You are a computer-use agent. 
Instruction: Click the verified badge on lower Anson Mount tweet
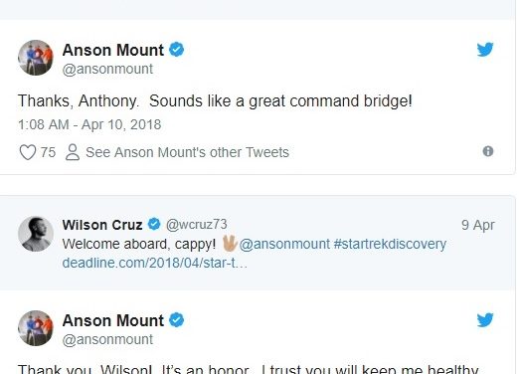[x=176, y=320]
